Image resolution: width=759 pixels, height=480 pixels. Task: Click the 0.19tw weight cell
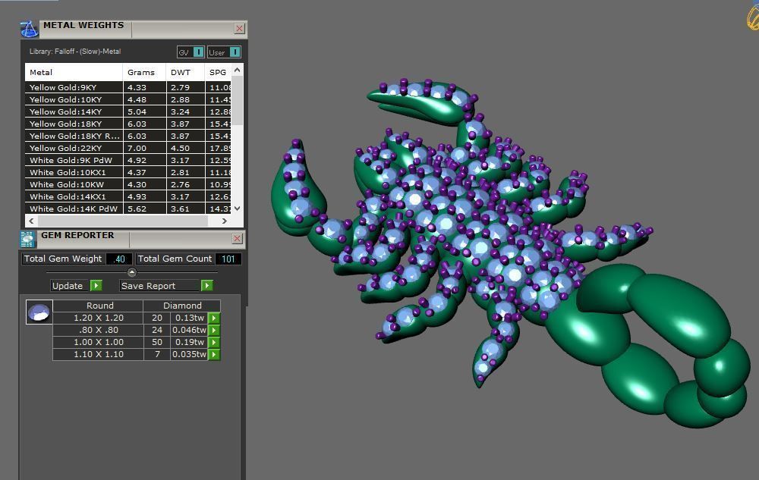[x=189, y=342]
